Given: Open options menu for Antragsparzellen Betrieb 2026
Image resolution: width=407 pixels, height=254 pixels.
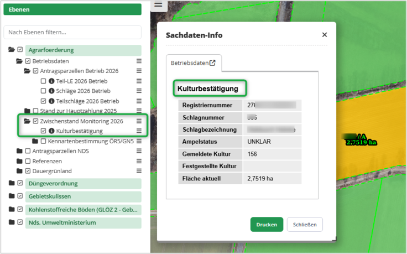Looking at the screenshot, I should 139,71.
